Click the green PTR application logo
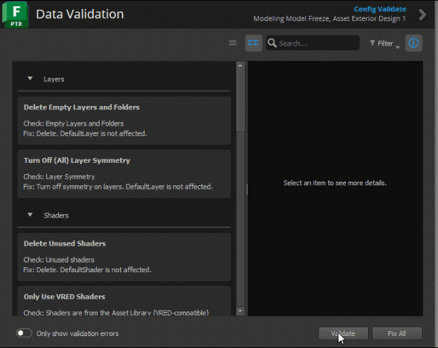Screen dimensions: 438x348 pyautogui.click(x=15, y=15)
